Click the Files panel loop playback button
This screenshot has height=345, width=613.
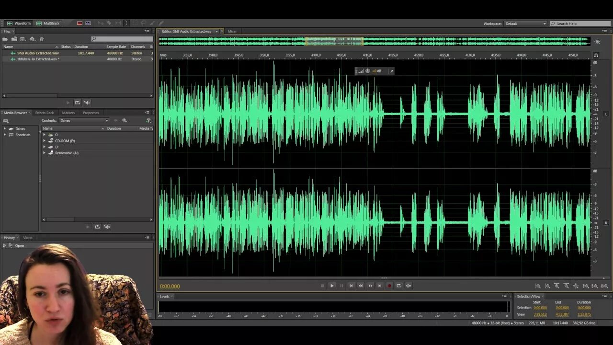tap(78, 103)
